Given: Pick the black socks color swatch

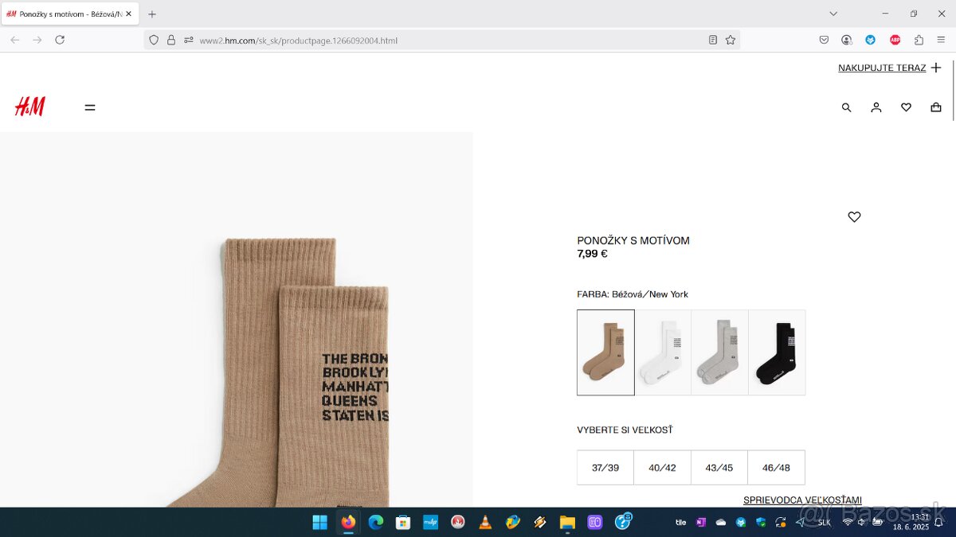Looking at the screenshot, I should (777, 352).
